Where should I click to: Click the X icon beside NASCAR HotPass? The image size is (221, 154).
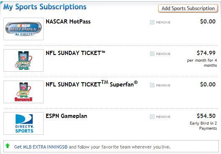pos(152,22)
